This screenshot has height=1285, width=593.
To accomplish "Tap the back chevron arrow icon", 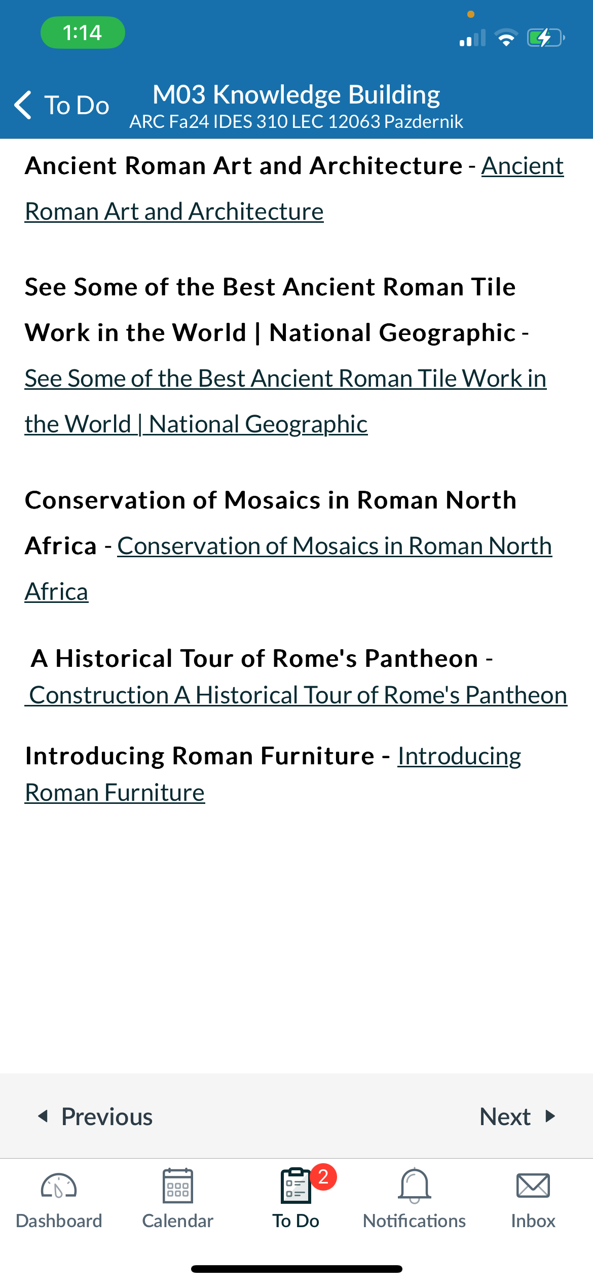I will click(x=23, y=105).
